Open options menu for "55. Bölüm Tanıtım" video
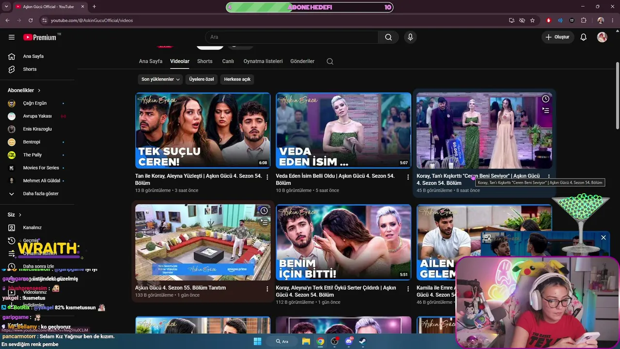This screenshot has width=620, height=349. pos(267,289)
